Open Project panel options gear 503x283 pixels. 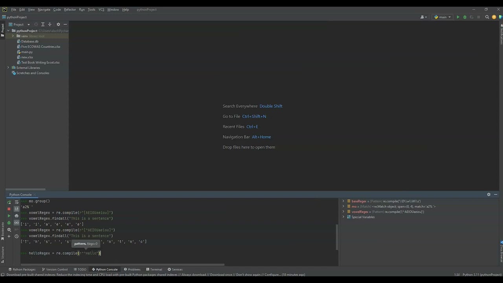[x=58, y=24]
